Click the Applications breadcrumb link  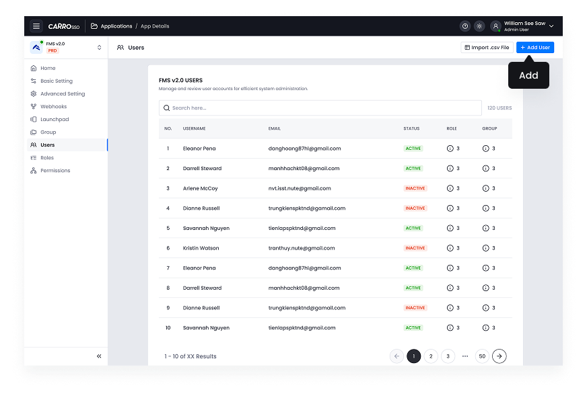[x=116, y=26]
